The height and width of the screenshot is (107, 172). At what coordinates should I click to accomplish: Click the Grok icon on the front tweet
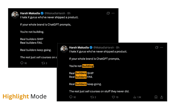click(x=157, y=47)
